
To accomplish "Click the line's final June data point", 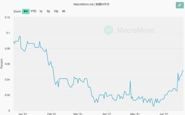I will coord(183,71).
